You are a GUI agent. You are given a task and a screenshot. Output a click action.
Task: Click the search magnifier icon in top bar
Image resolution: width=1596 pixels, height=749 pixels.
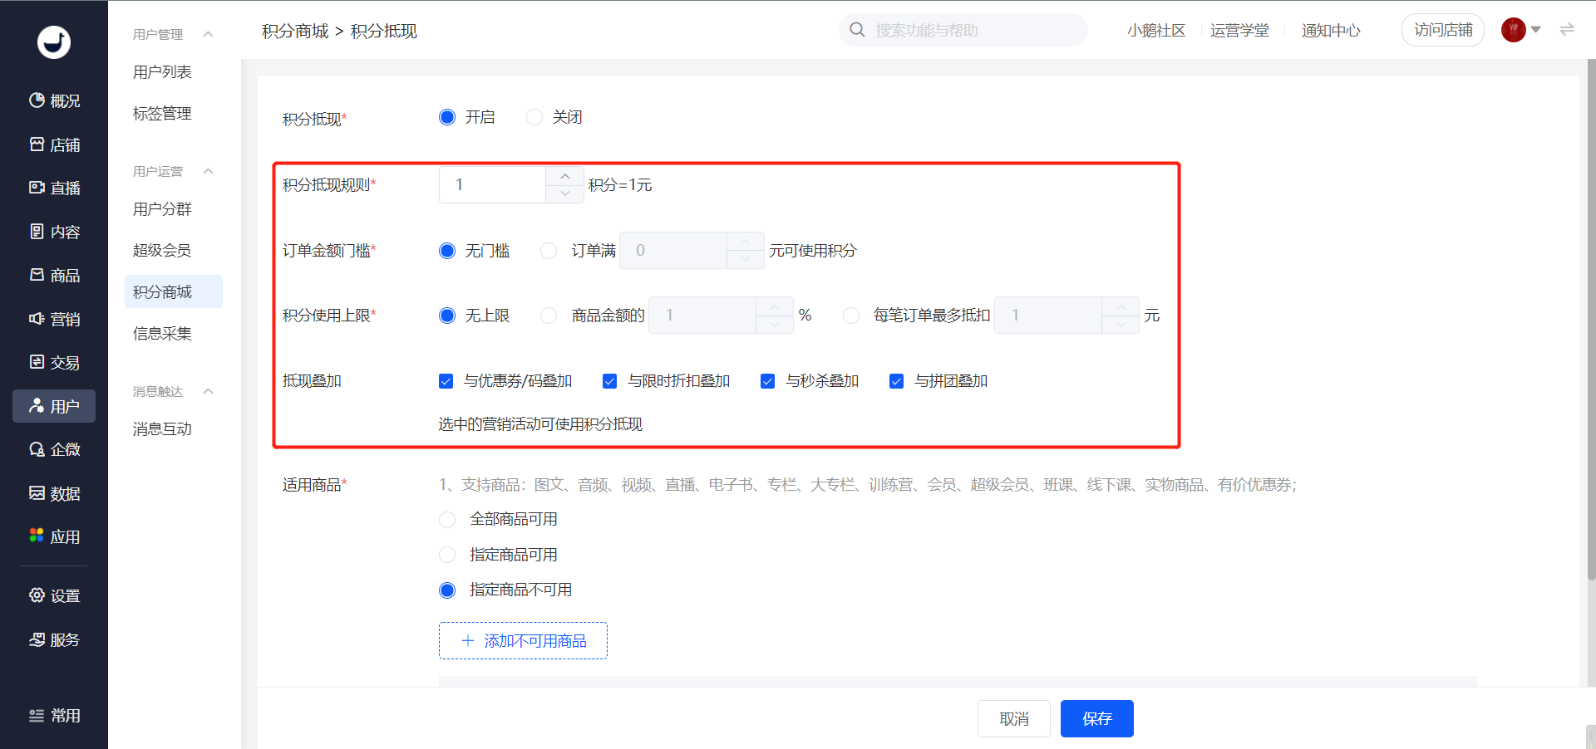tap(857, 30)
